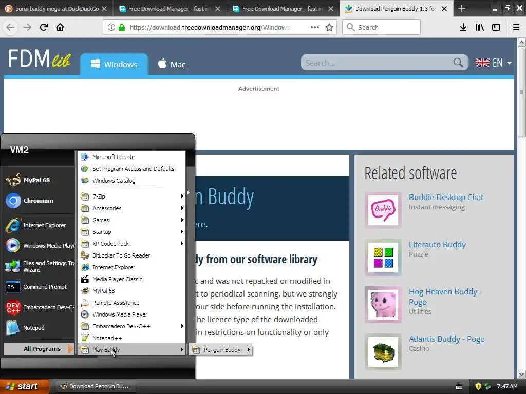Open the EN language dropdown
The height and width of the screenshot is (394, 526).
point(494,63)
